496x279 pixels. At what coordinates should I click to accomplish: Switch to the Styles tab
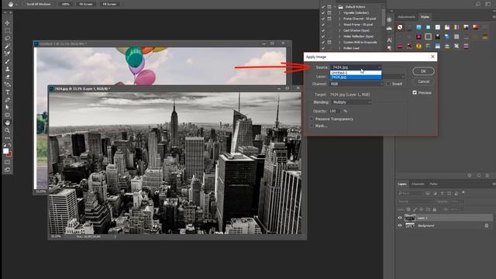[425, 17]
